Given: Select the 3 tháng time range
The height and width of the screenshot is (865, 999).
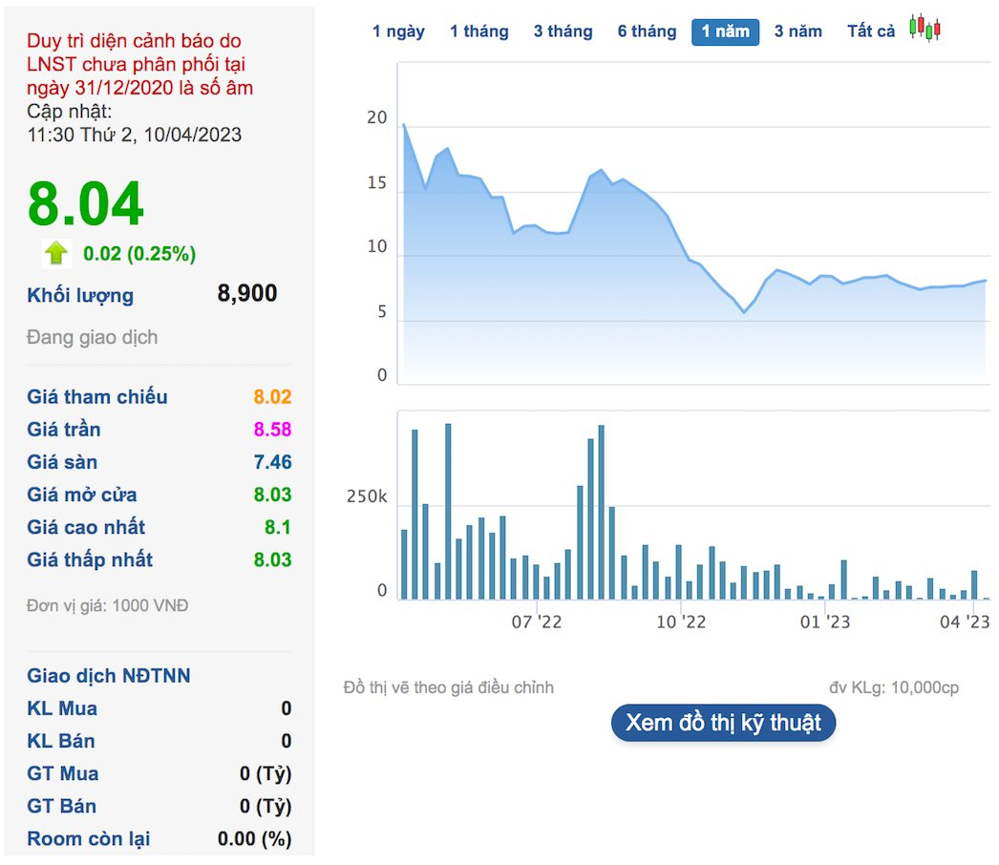Looking at the screenshot, I should click(x=563, y=32).
